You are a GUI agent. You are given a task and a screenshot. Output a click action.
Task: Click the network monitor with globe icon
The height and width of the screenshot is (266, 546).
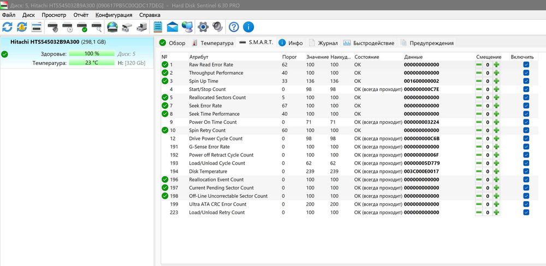(187, 27)
